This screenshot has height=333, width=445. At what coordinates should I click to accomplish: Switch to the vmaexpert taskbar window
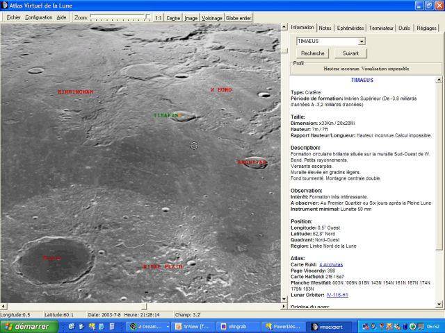click(329, 327)
